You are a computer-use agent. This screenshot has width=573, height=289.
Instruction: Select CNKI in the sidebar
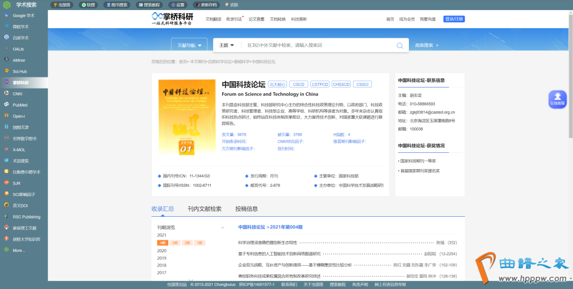click(x=18, y=93)
